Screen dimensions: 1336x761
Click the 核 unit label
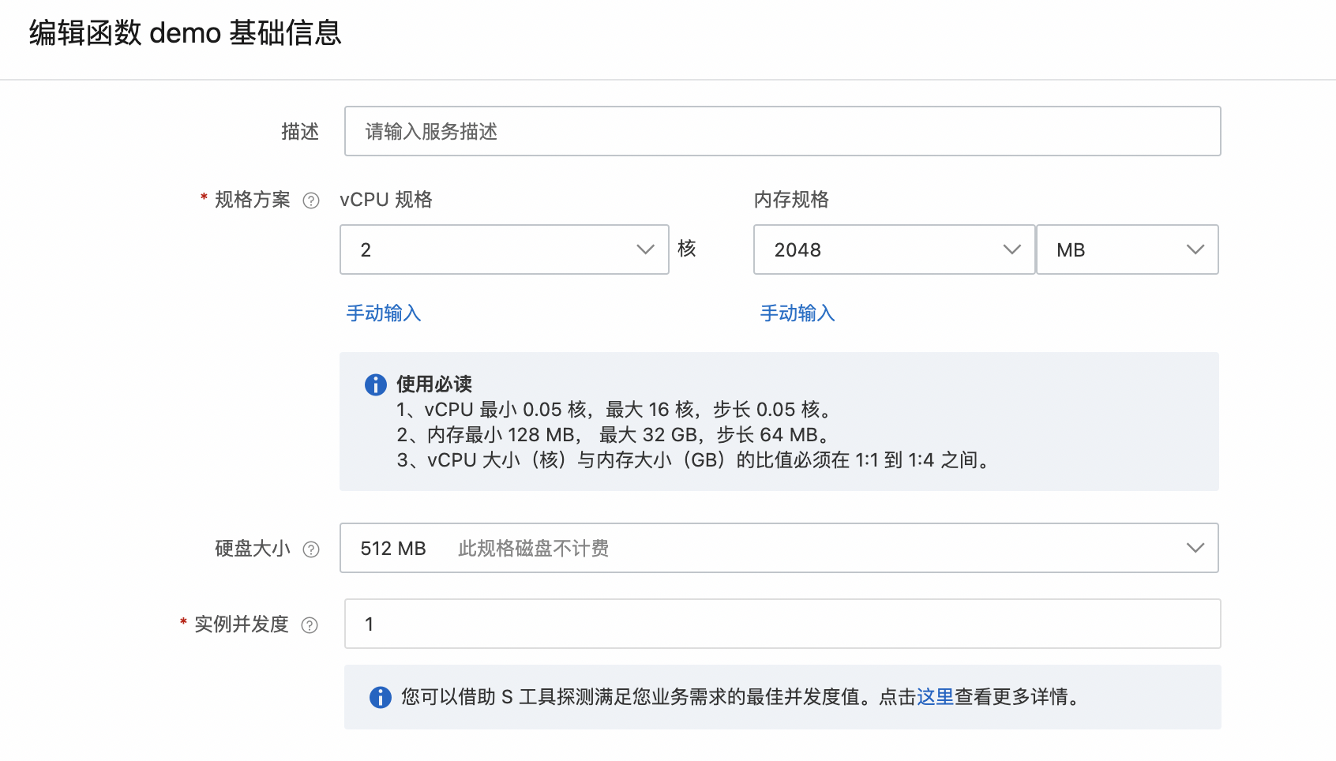click(687, 249)
